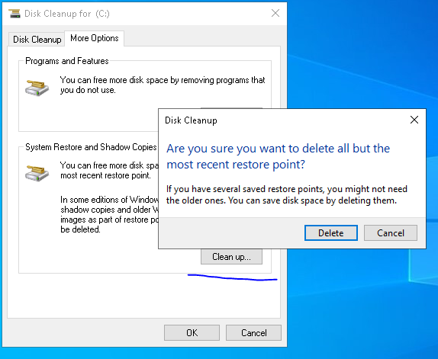This screenshot has width=438, height=359.
Task: Click the Clean up... button under System Restore
Action: coord(231,257)
